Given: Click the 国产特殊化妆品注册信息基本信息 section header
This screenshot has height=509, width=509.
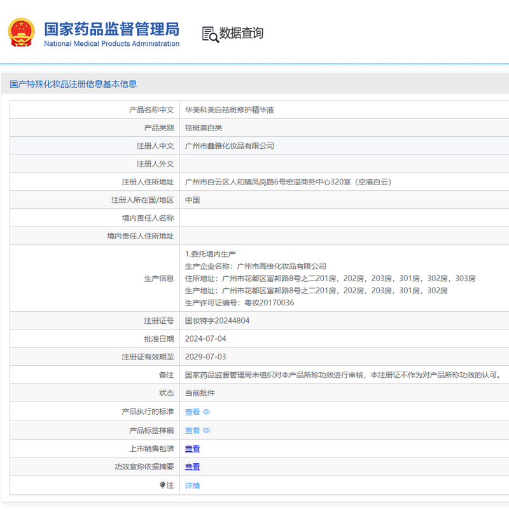Looking at the screenshot, I should 73,84.
